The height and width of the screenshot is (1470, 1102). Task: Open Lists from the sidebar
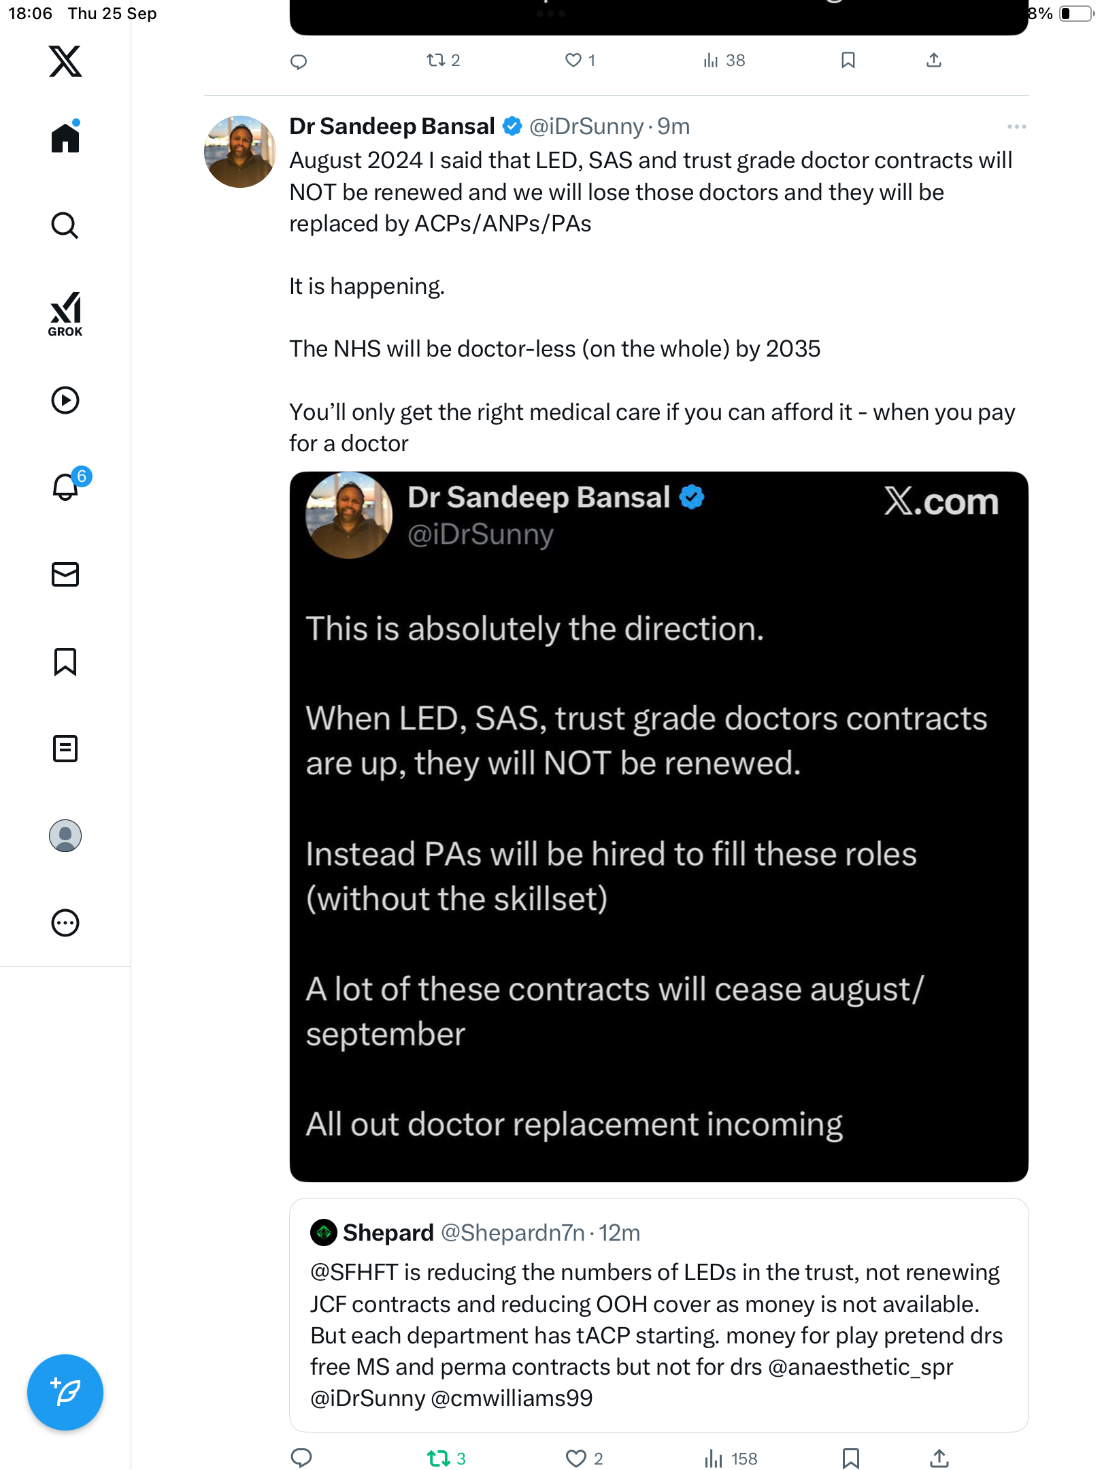(65, 749)
